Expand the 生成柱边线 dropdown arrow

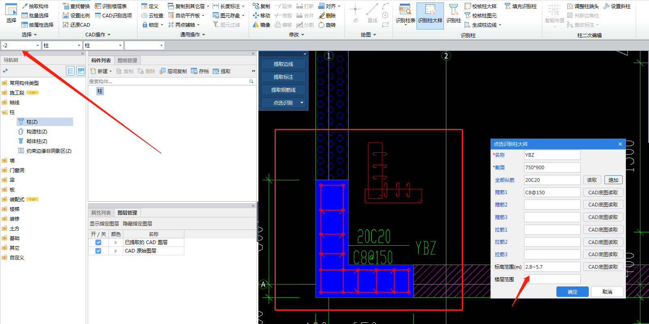(x=500, y=25)
